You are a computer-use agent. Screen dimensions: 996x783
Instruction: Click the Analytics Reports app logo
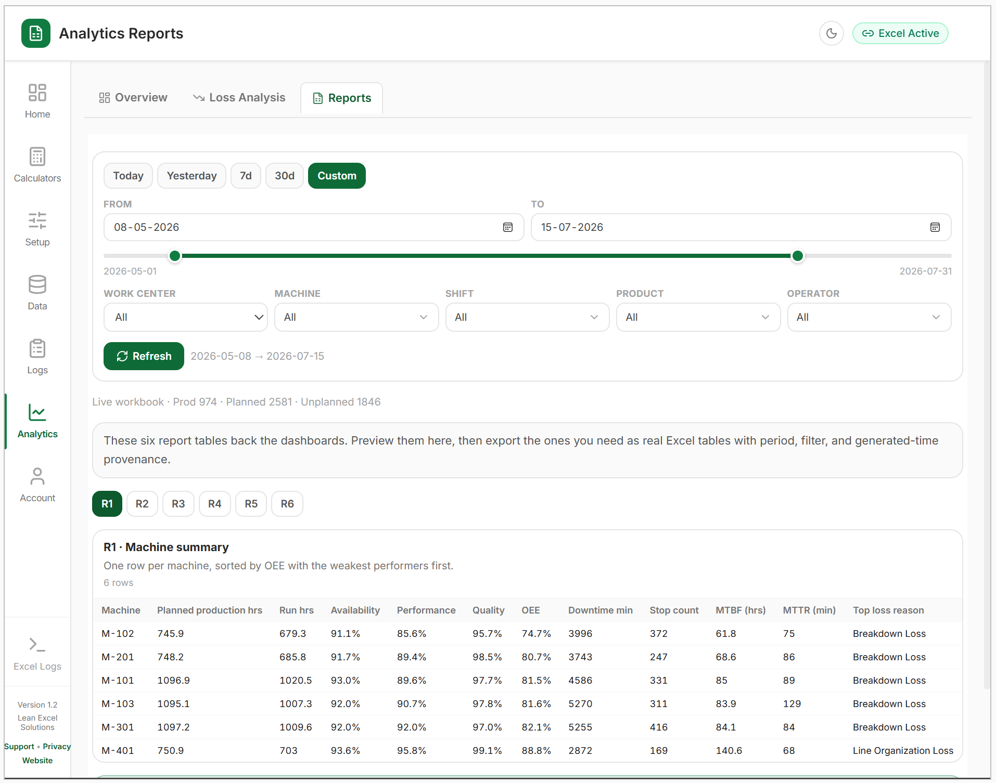click(x=36, y=33)
